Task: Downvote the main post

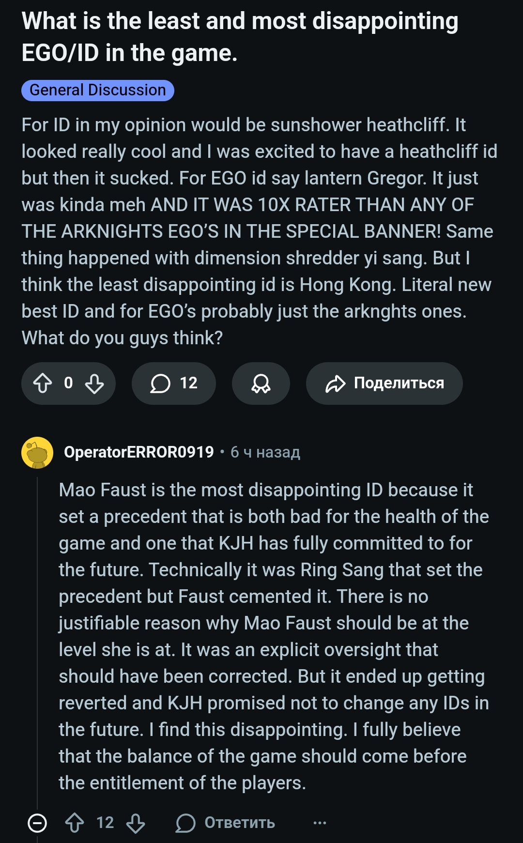Action: pyautogui.click(x=94, y=383)
